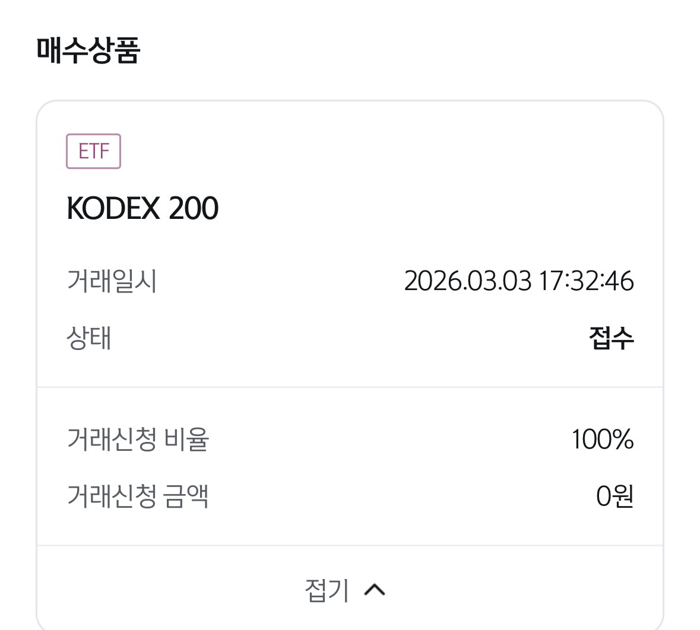700x630 pixels.
Task: Click the 접기 text label
Action: point(327,590)
